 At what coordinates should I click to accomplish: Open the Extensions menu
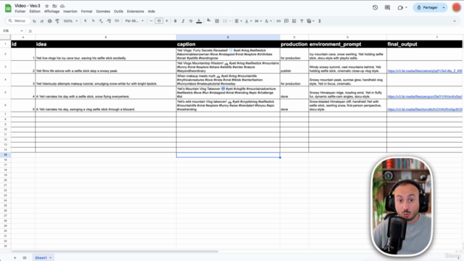pos(136,12)
